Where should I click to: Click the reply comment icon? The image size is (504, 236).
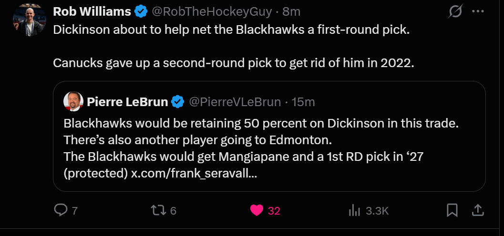click(61, 210)
